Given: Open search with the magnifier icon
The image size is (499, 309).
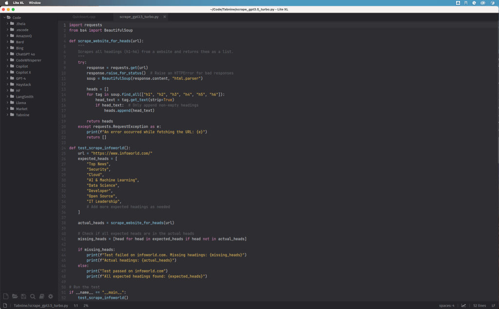Looking at the screenshot, I should (x=32, y=296).
